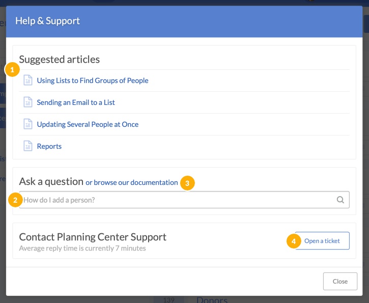Click the magnifying glass search icon
The width and height of the screenshot is (369, 303).
tap(340, 200)
